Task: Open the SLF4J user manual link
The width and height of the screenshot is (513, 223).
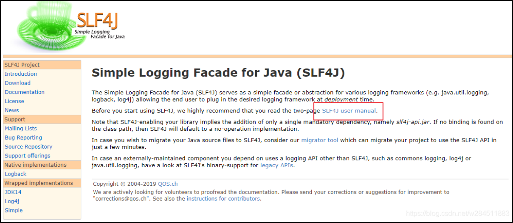Action: tap(349, 111)
